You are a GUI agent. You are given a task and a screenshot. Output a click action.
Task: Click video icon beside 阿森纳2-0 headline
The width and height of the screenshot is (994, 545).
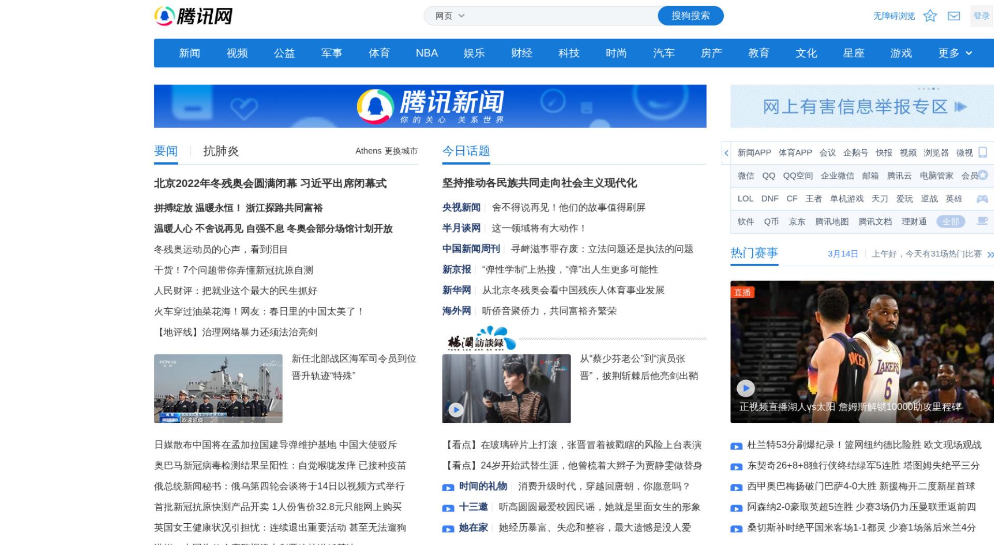pos(736,508)
